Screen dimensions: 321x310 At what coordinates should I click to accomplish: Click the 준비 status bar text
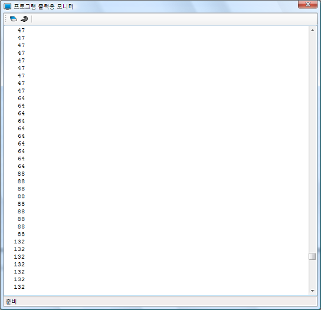click(x=11, y=301)
